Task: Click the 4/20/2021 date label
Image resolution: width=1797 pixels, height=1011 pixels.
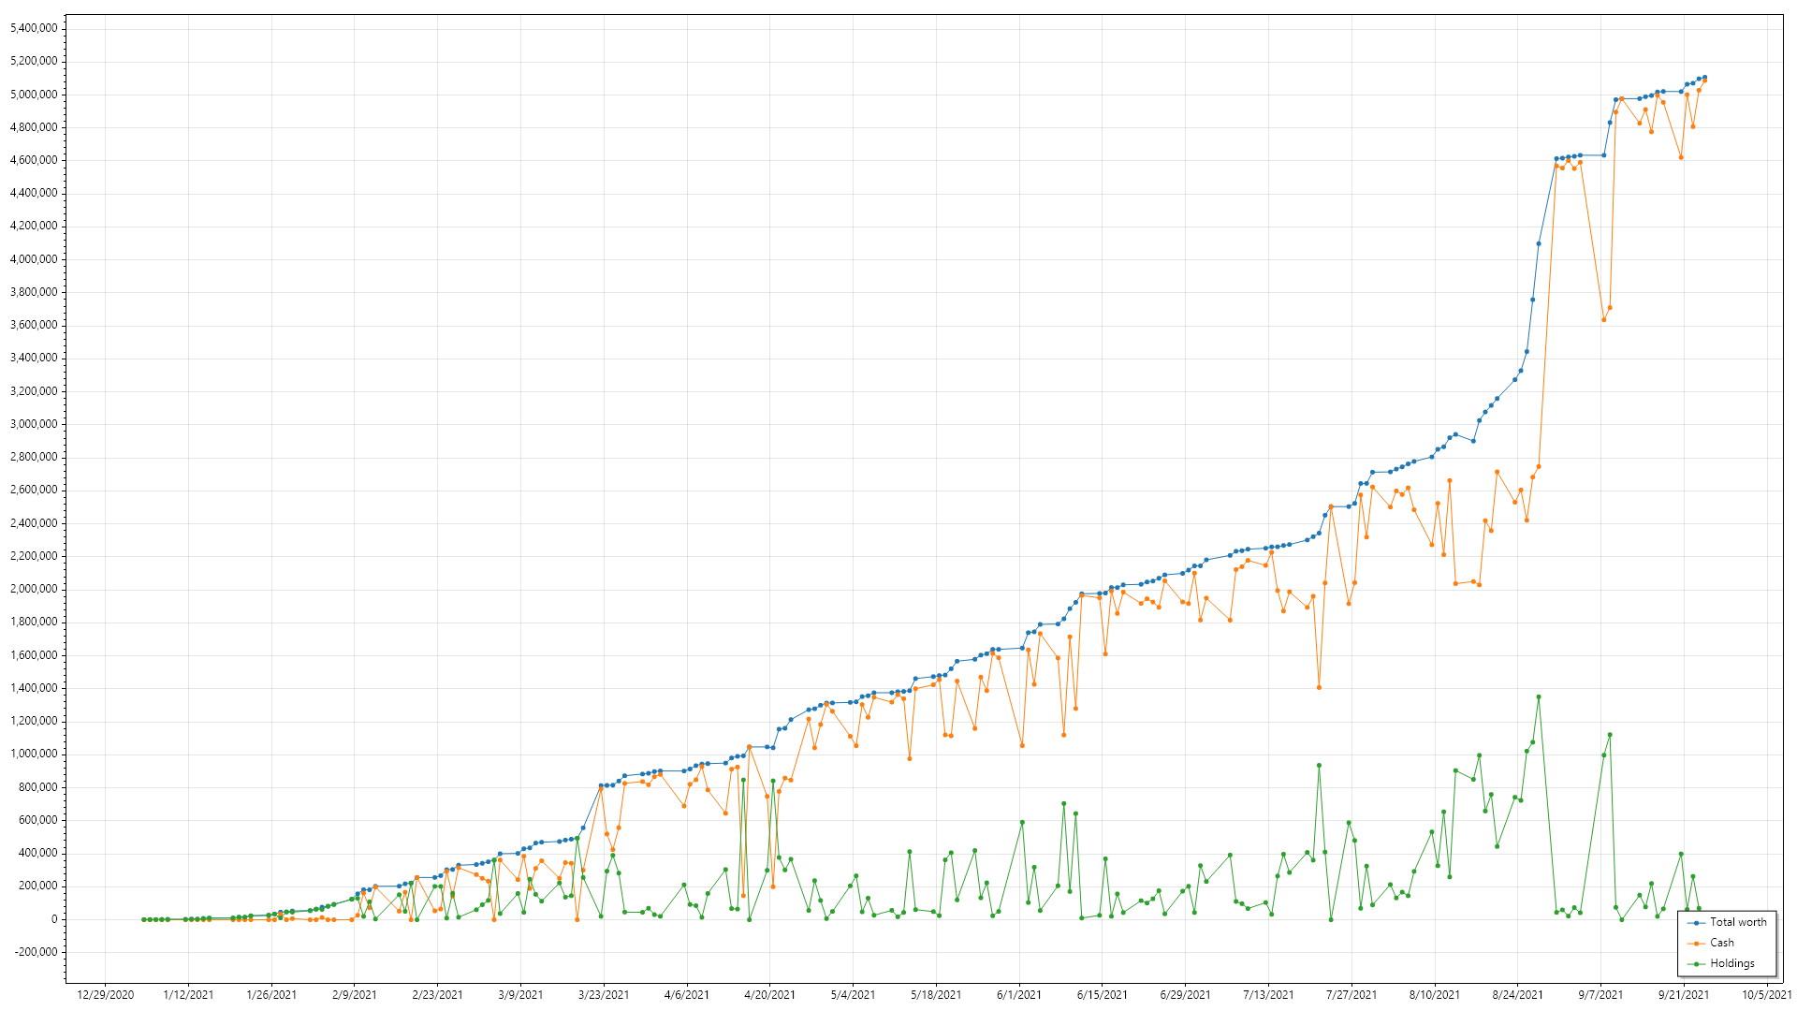Action: pyautogui.click(x=769, y=995)
